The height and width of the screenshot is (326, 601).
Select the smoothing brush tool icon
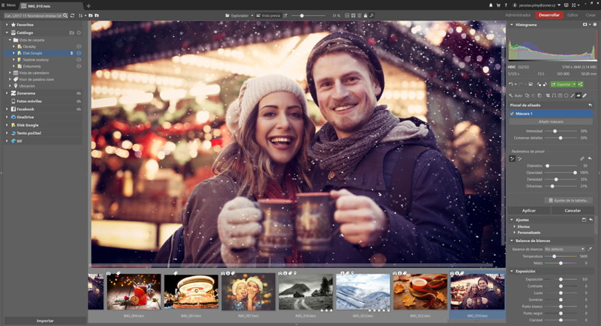[x=578, y=95]
